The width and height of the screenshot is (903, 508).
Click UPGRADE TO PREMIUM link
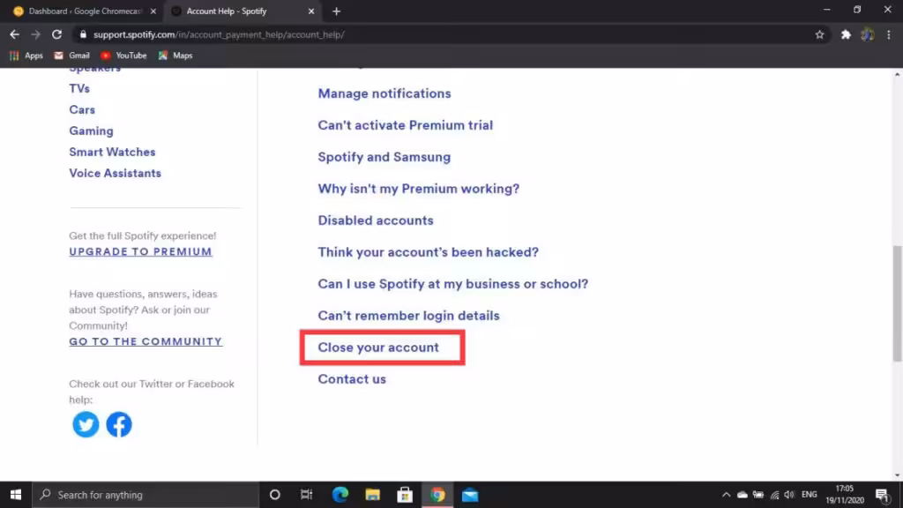pos(140,251)
